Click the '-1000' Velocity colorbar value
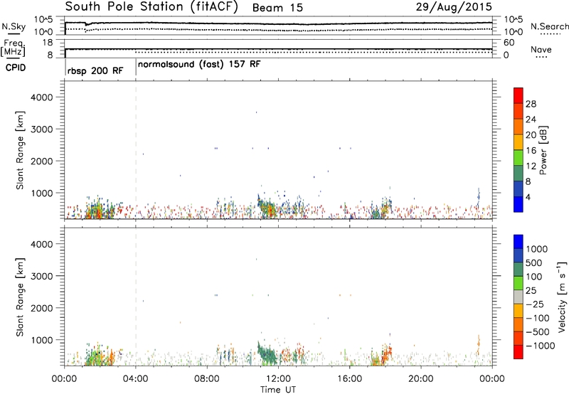This screenshot has height=394, width=569. 540,346
